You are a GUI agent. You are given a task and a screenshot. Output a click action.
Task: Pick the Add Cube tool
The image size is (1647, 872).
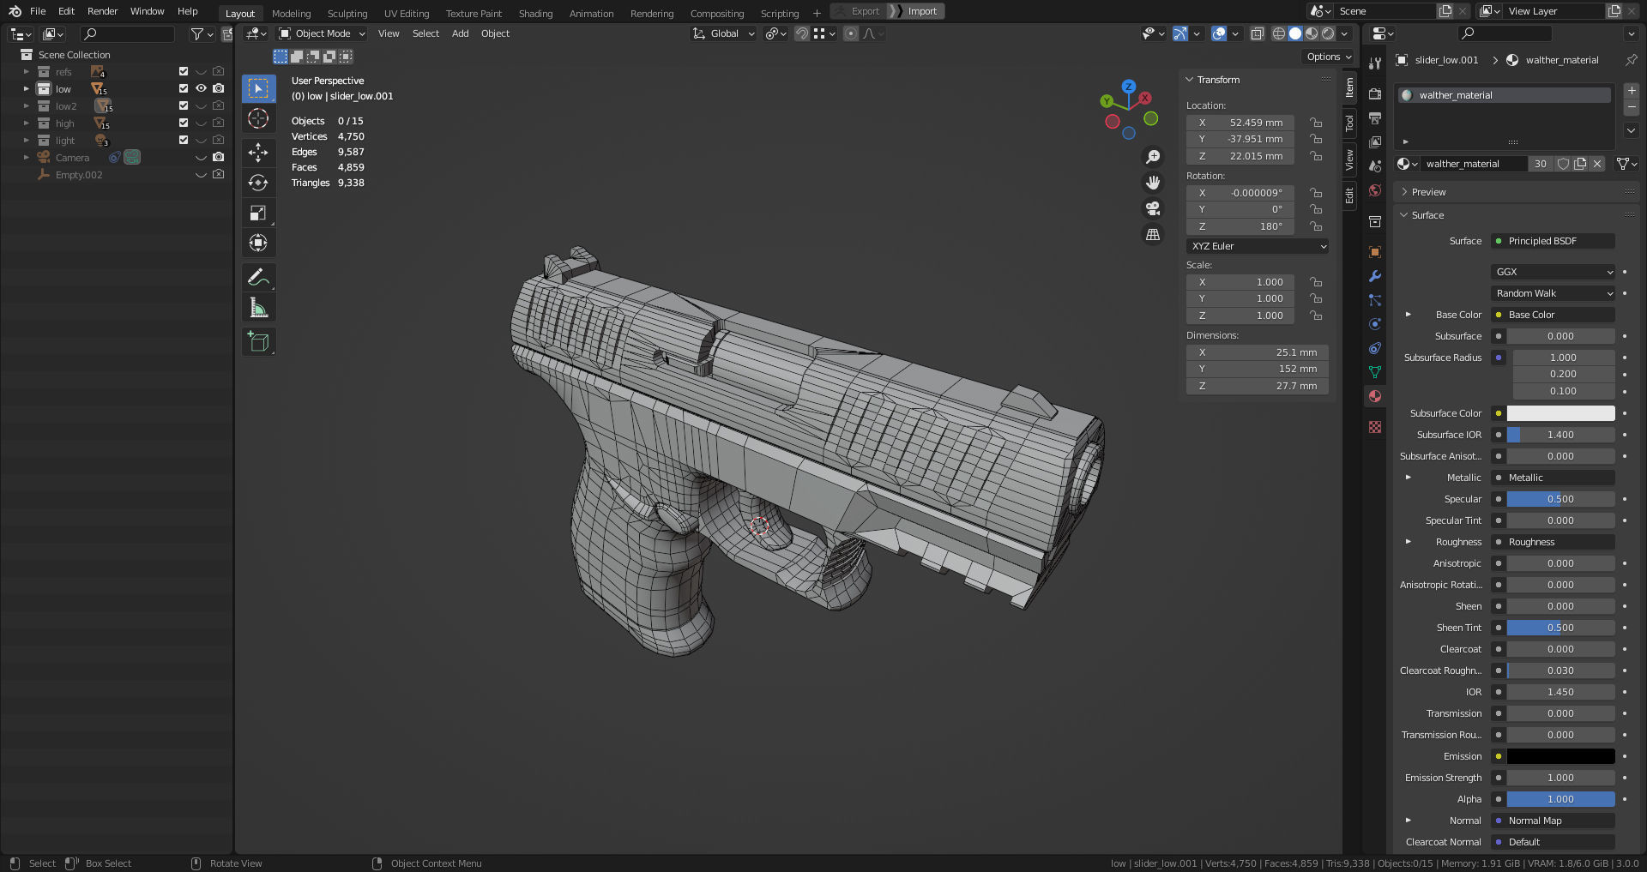pyautogui.click(x=258, y=341)
